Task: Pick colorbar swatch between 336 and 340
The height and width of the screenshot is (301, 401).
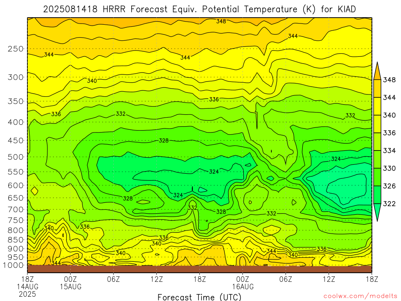Action: click(x=377, y=124)
